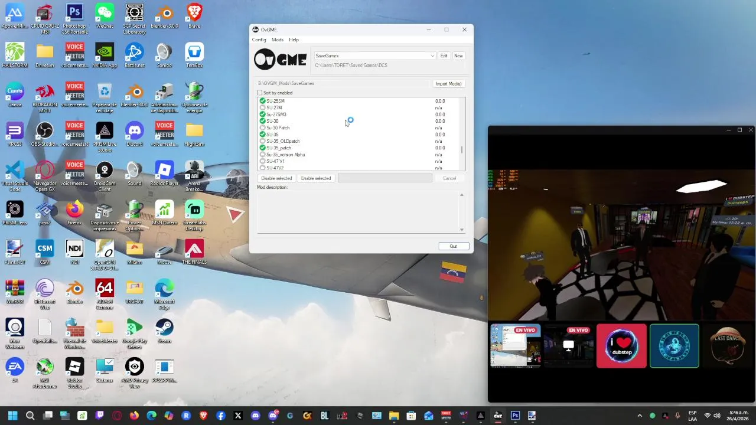
Task: Select the SU-30 mod name
Action: (272, 121)
